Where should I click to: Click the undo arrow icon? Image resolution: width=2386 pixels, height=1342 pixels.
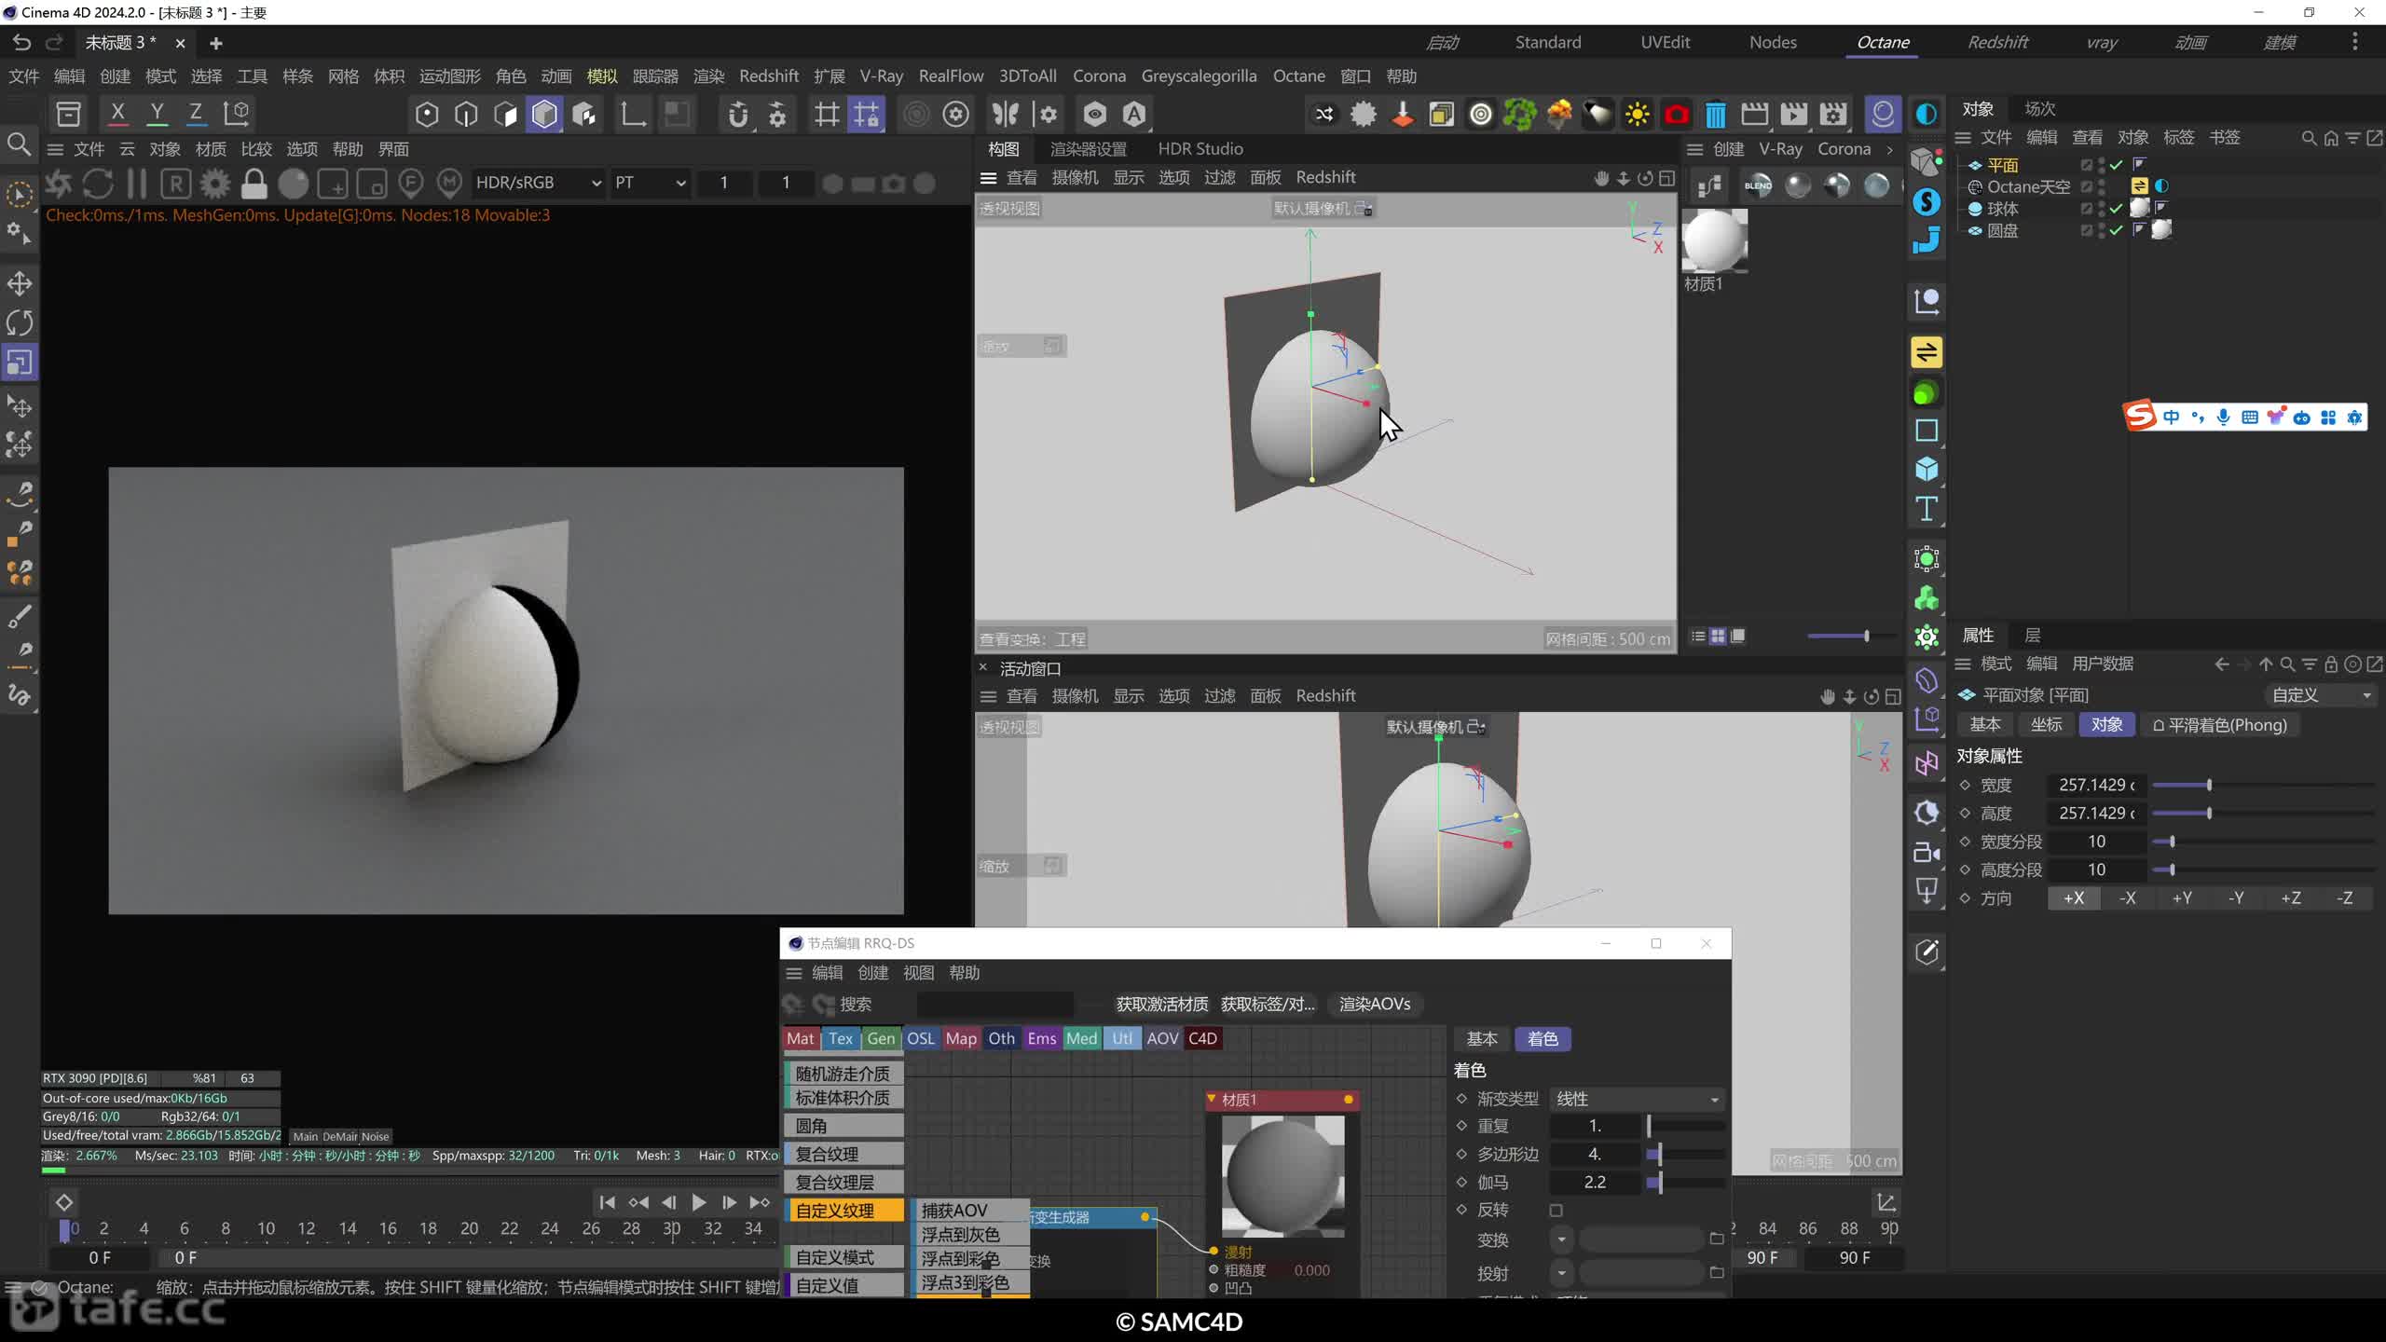[21, 42]
